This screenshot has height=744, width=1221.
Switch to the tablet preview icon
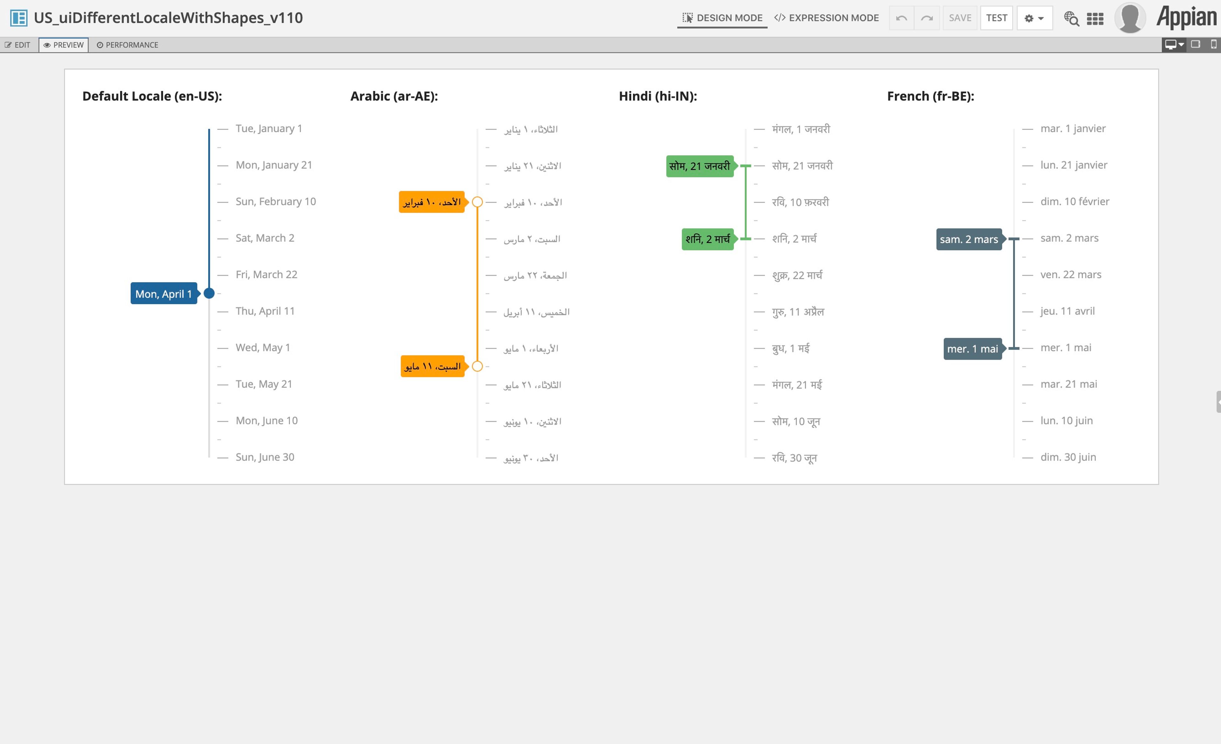(x=1196, y=44)
